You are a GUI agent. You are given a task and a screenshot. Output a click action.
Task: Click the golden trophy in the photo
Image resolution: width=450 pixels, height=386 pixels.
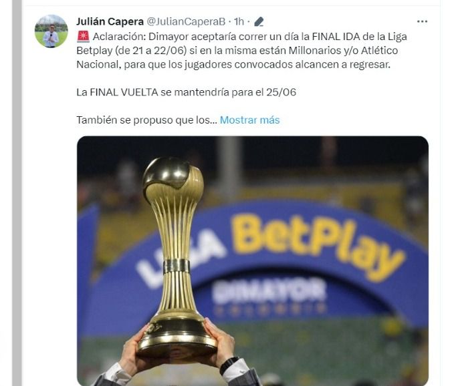click(176, 256)
